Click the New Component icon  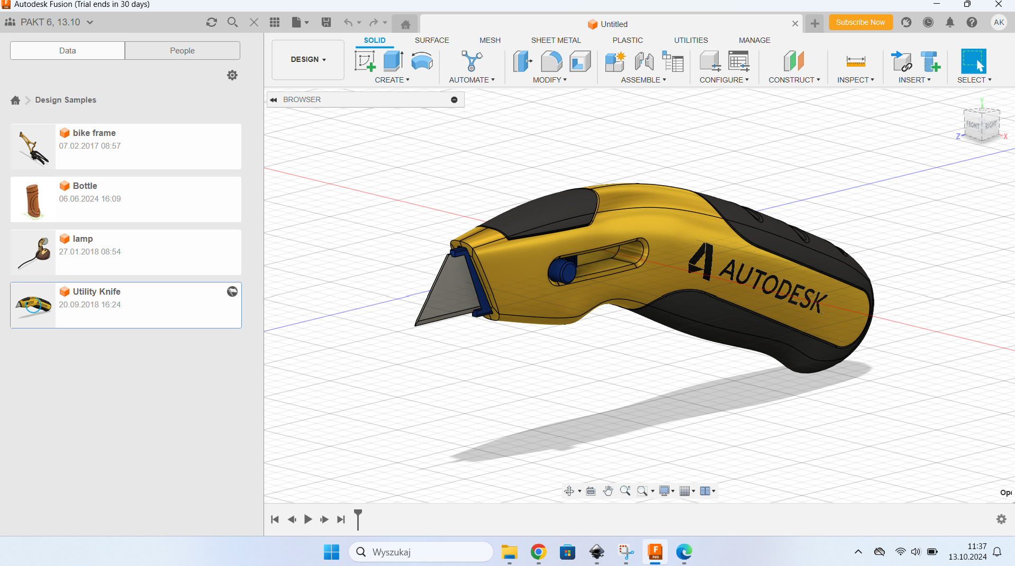coord(615,61)
